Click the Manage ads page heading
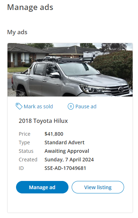 point(30,7)
